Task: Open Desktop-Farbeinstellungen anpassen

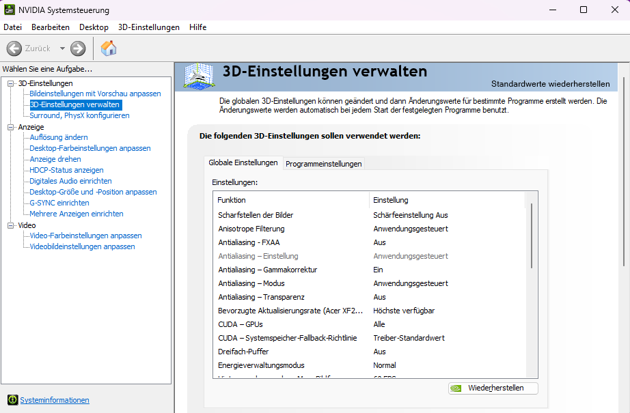Action: click(90, 148)
